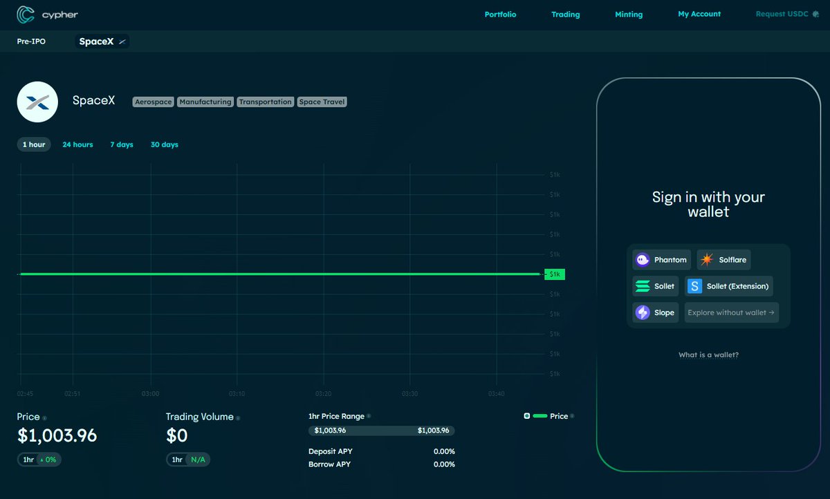Click the Sollet (Extension) blue icon

pyautogui.click(x=694, y=286)
